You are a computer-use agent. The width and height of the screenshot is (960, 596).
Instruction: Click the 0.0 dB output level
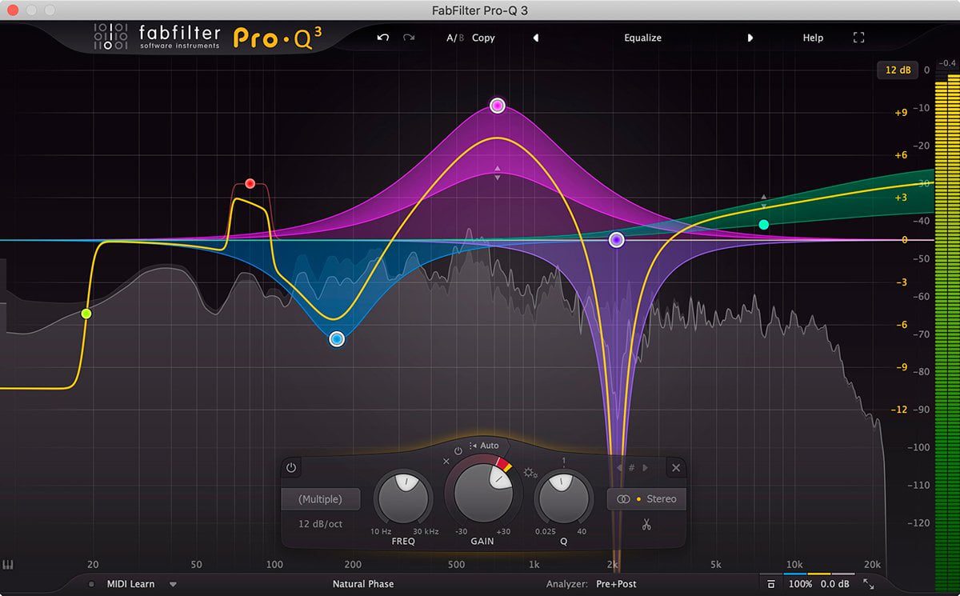(834, 585)
